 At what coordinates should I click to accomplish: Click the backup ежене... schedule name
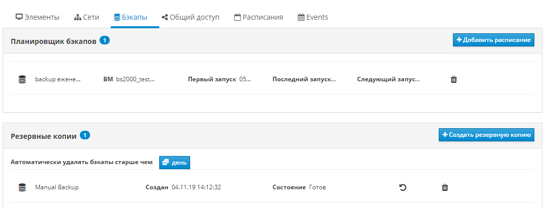[58, 79]
